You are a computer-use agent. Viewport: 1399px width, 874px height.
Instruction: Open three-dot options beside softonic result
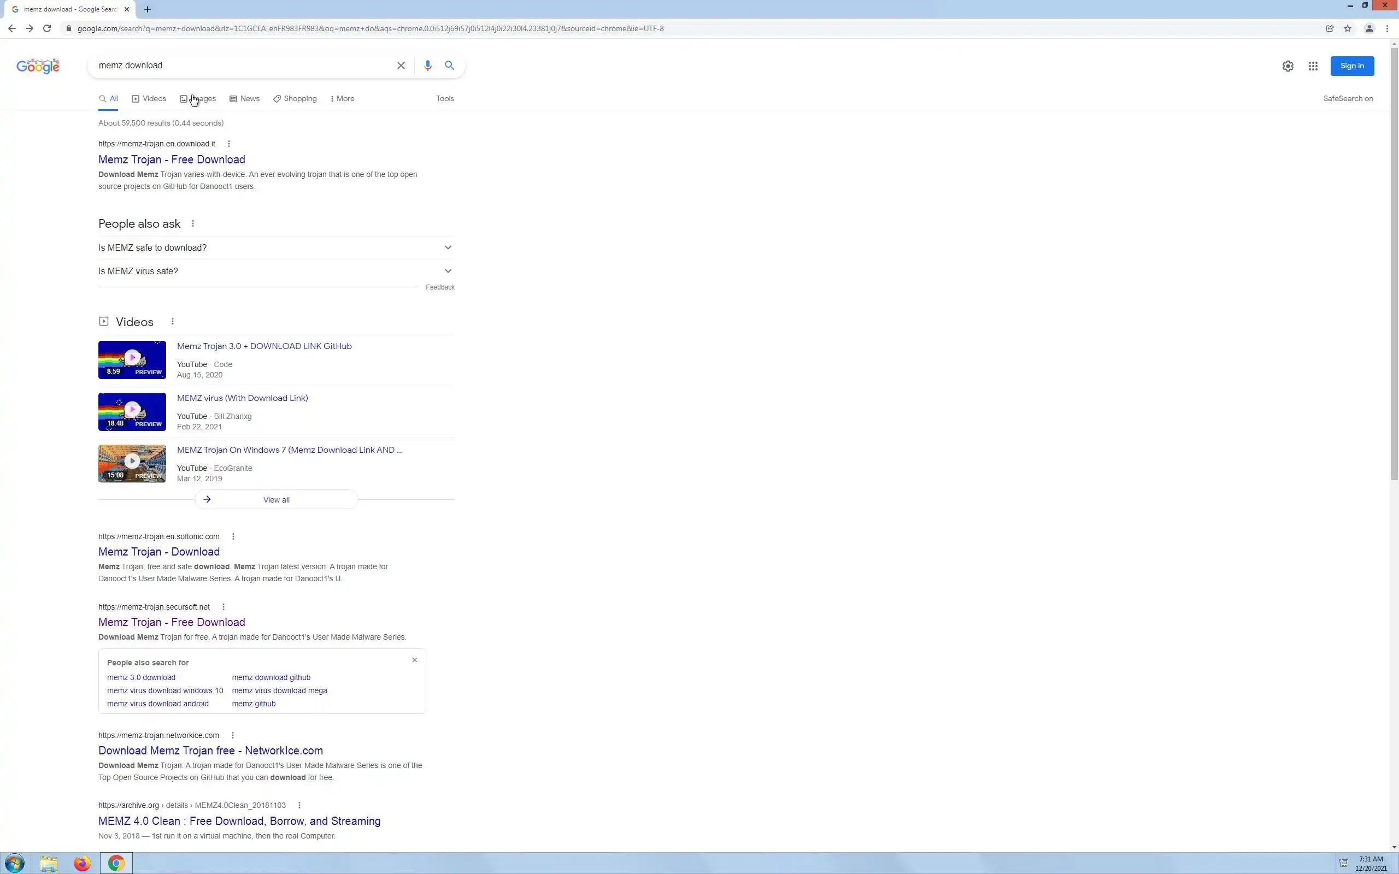(x=233, y=536)
